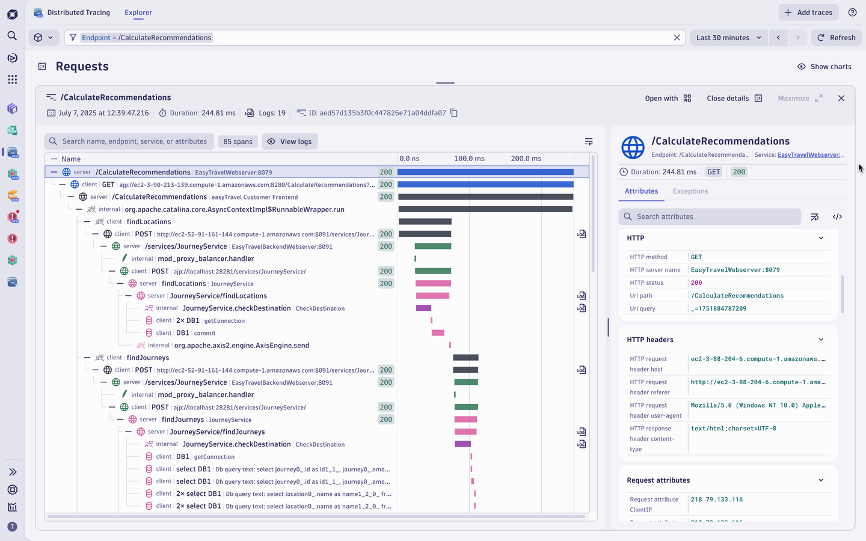Click the span tree horizontal scrollbar
Image resolution: width=866 pixels, height=541 pixels.
(x=316, y=516)
